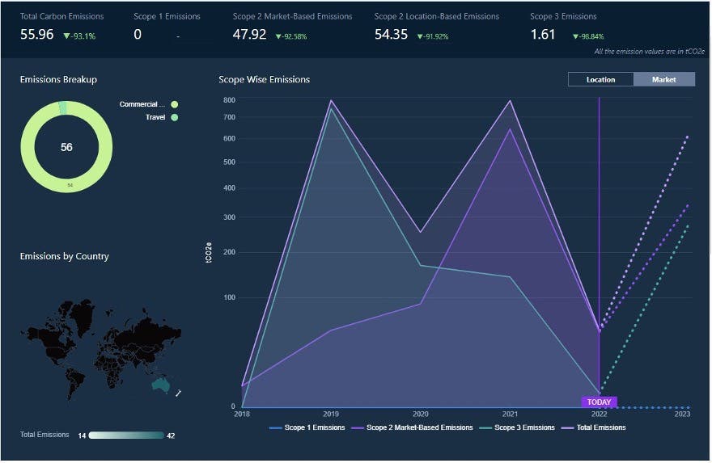
Task: Click the 2019 total emissions peak
Action: click(x=331, y=101)
